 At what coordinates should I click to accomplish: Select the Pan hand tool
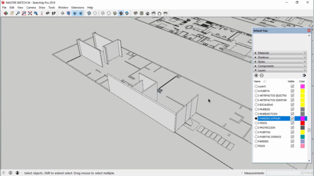12,13
